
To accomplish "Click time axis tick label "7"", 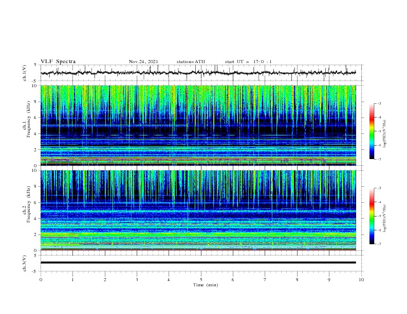I will (x=265, y=280).
